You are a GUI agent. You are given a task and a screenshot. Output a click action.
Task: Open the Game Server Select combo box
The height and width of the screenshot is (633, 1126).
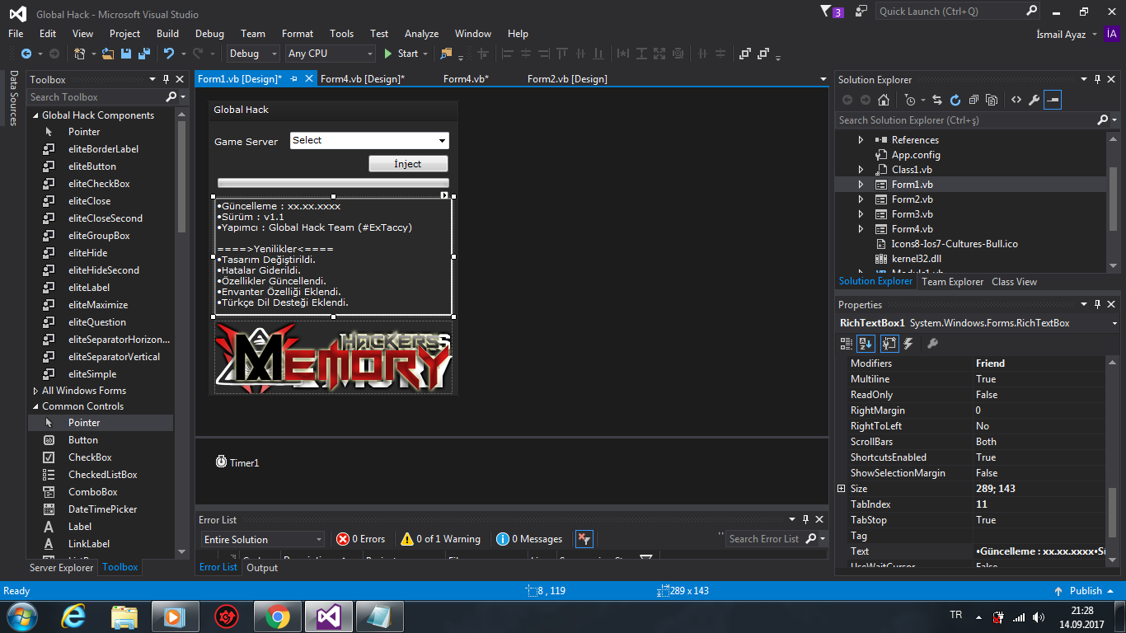(369, 141)
